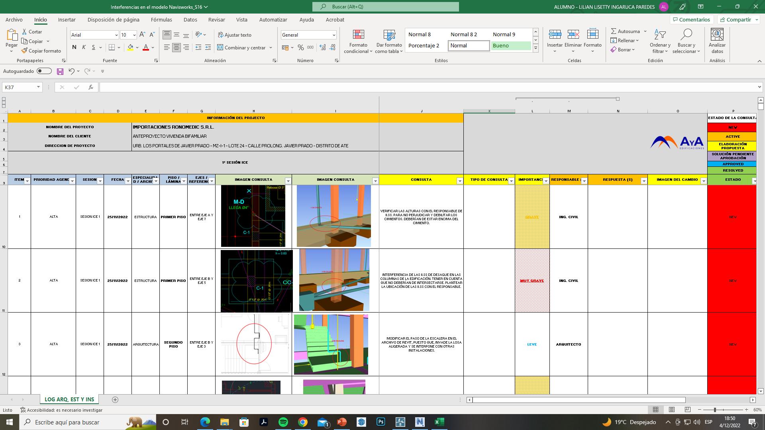Select the LOG ARQ, EST Y INS sheet tab
This screenshot has width=765, height=430.
69,399
